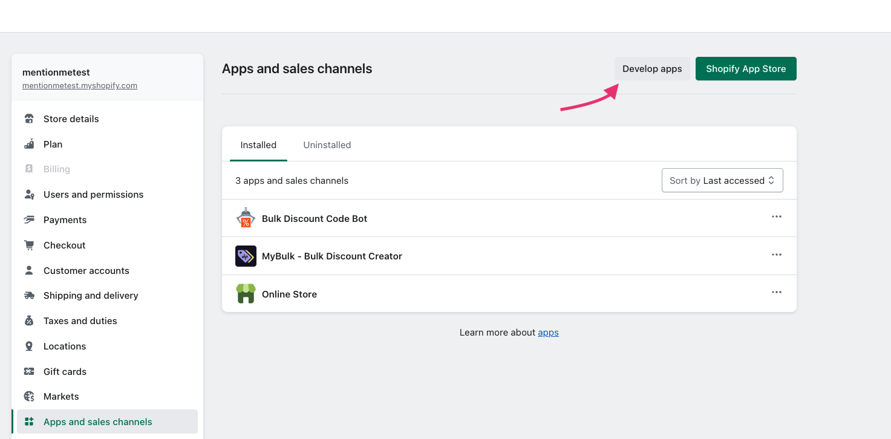Click the Apps and sales channels grid icon
Viewport: 891px width, 439px height.
point(29,421)
